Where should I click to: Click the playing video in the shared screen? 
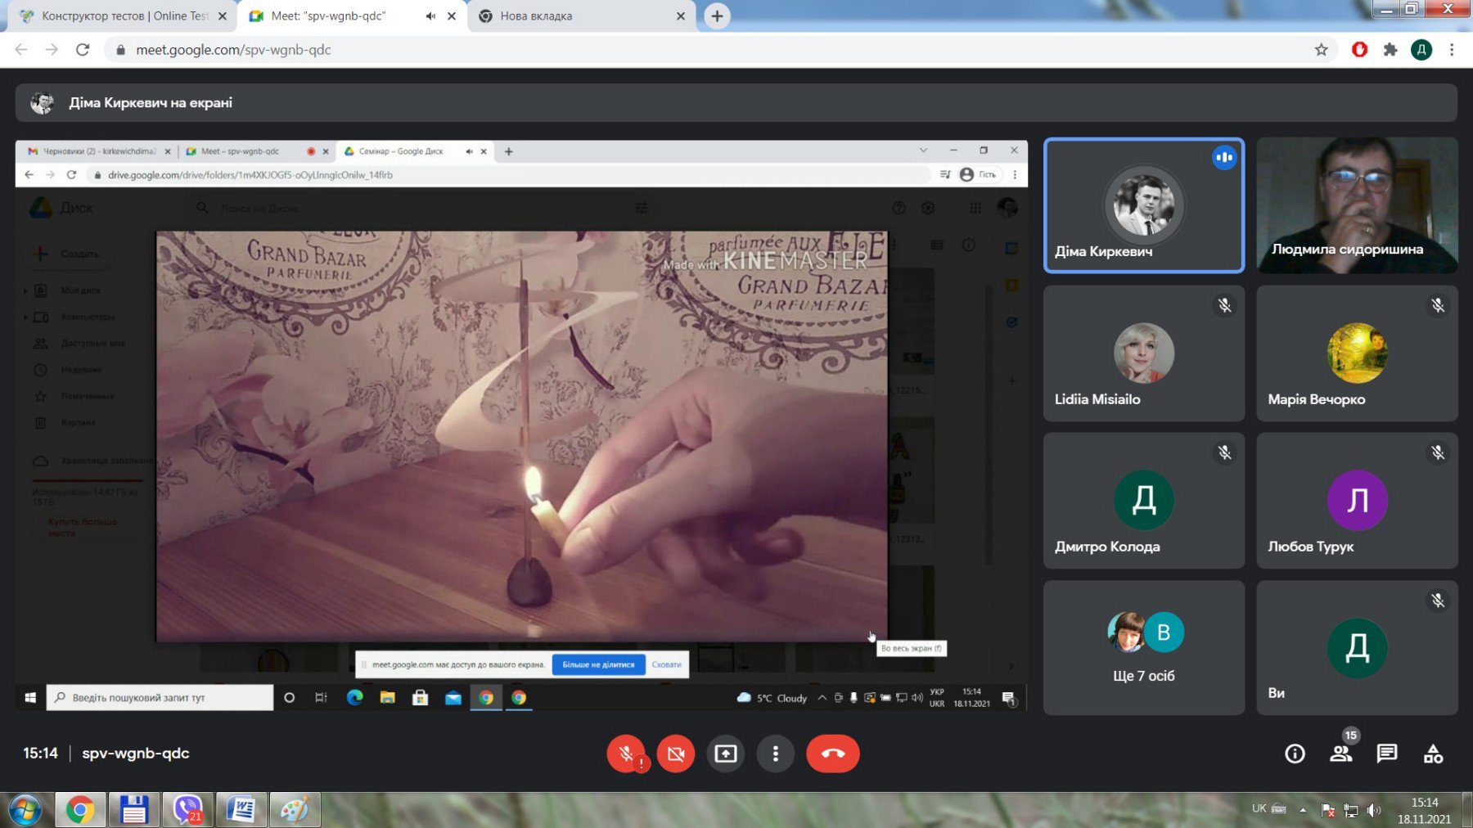tap(521, 436)
